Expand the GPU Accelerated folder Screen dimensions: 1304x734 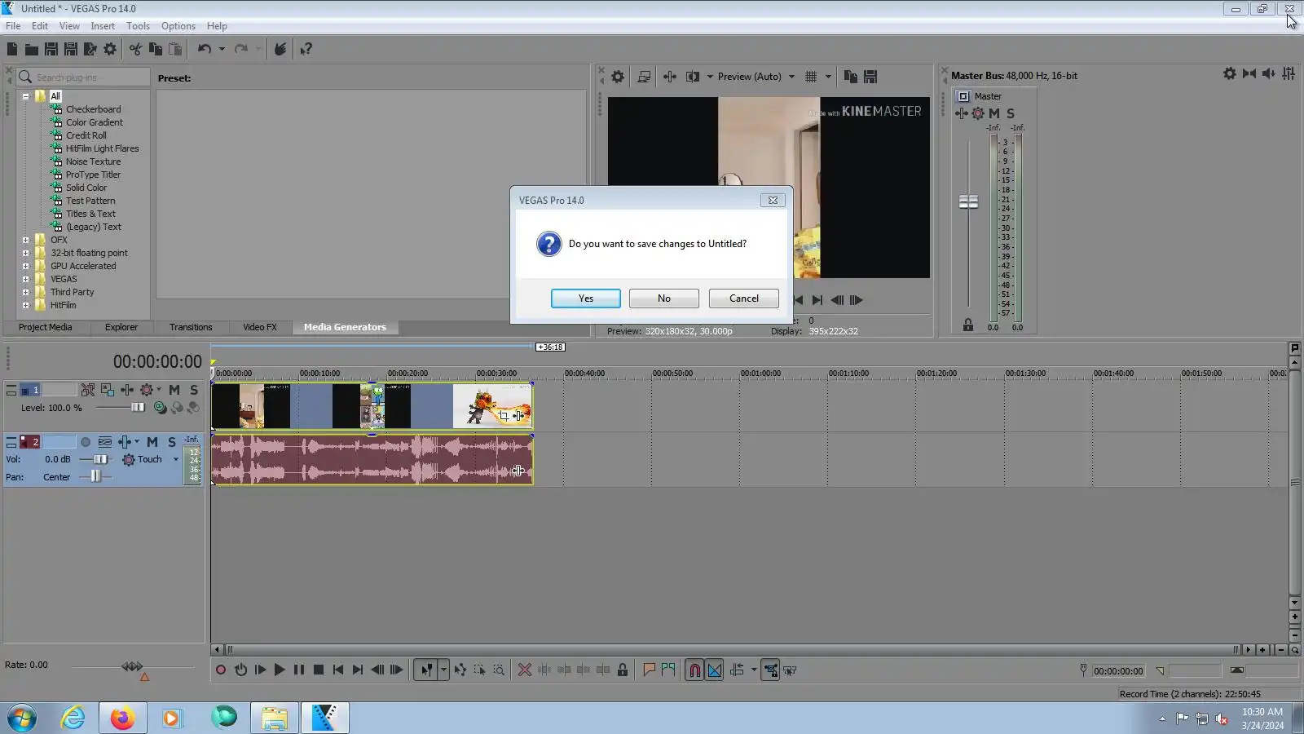pyautogui.click(x=25, y=266)
